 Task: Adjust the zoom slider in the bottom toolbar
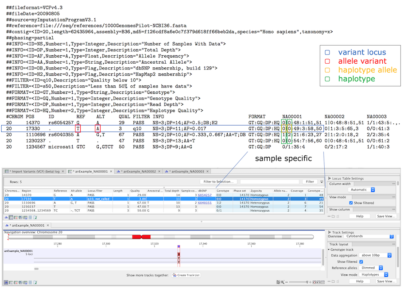[x=299, y=281]
